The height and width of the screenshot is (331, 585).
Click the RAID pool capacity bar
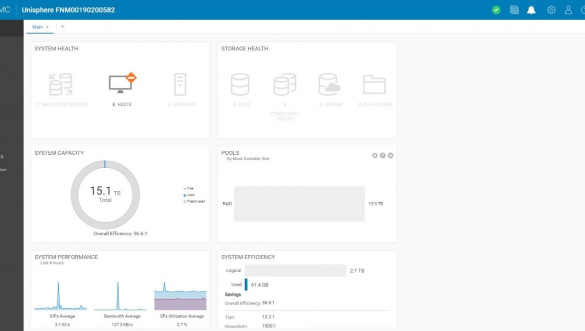(x=299, y=204)
